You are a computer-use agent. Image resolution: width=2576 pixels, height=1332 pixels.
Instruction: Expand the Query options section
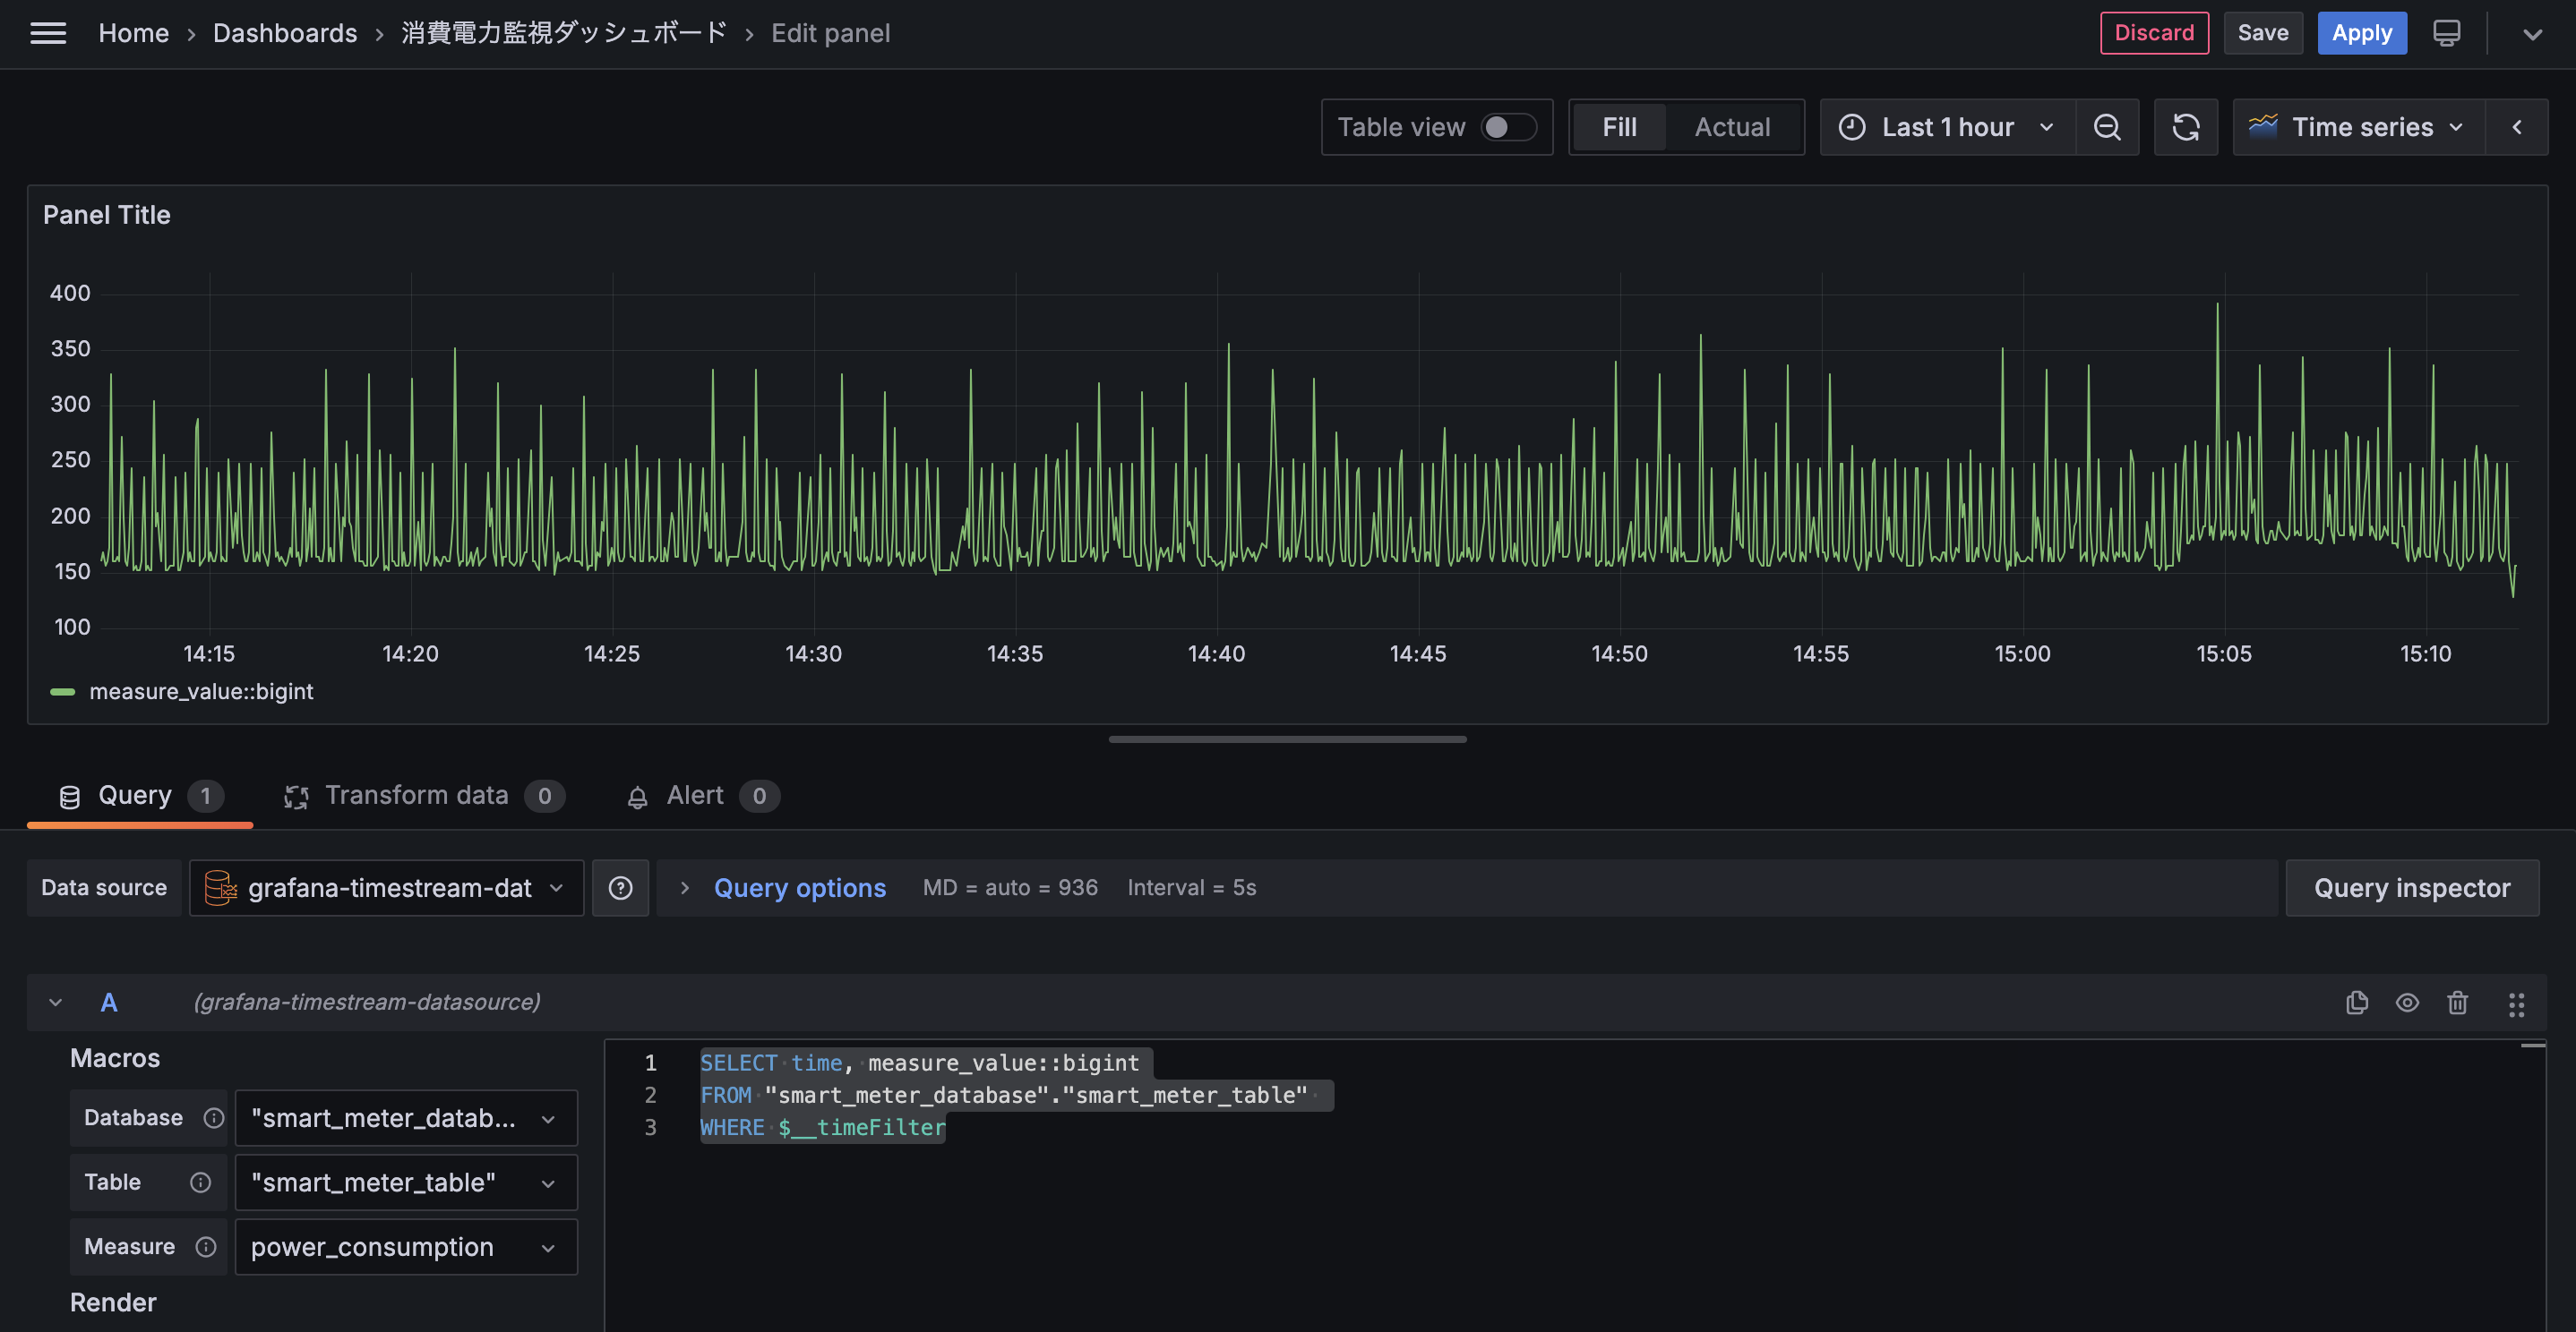click(x=798, y=887)
